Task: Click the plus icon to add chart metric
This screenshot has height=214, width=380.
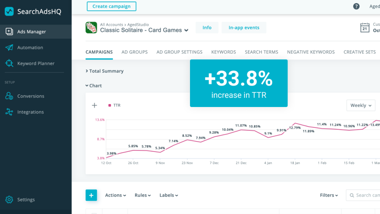Action: click(x=94, y=106)
